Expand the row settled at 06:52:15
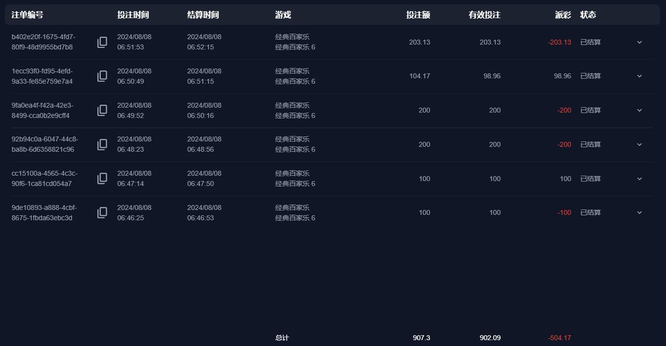Image resolution: width=666 pixels, height=346 pixels. coord(639,42)
